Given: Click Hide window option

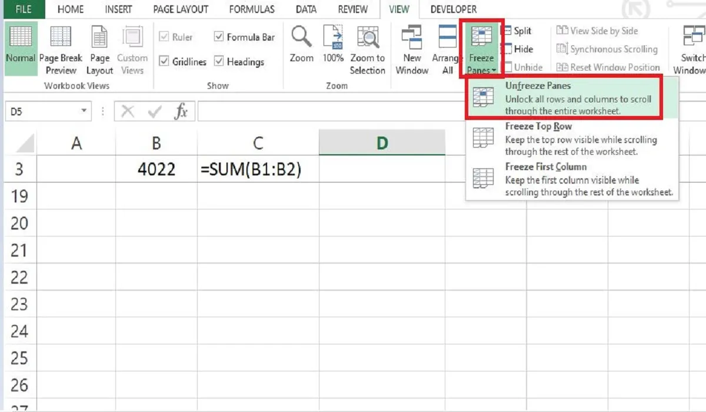Looking at the screenshot, I should [x=518, y=49].
